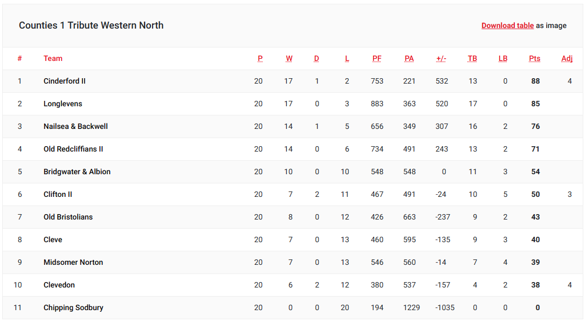
Task: Select the Team column header
Action: 53,58
